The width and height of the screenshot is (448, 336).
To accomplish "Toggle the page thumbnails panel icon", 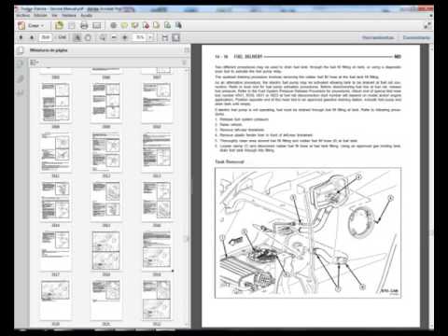I will click(21, 50).
